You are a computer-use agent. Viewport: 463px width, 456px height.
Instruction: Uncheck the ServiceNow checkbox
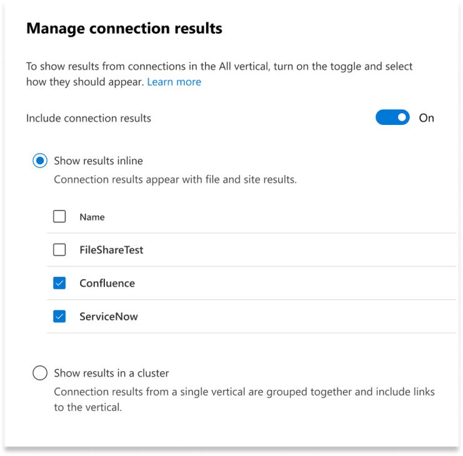[x=59, y=317]
